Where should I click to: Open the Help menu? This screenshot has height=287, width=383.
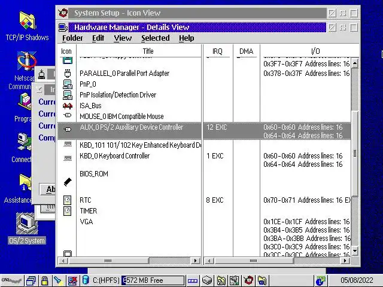186,38
